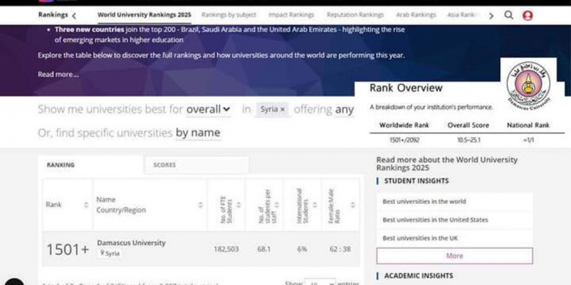The height and width of the screenshot is (285, 571).
Task: Open Rankings by subject menu item
Action: [228, 15]
